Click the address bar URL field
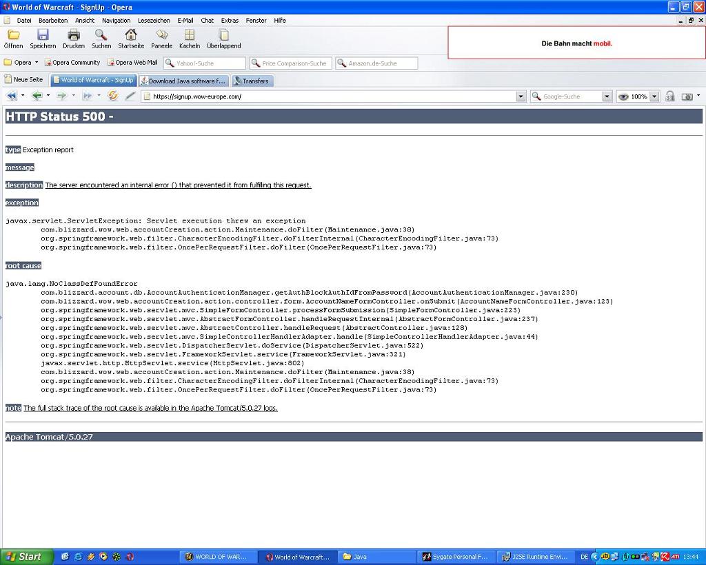The height and width of the screenshot is (565, 706). point(333,96)
